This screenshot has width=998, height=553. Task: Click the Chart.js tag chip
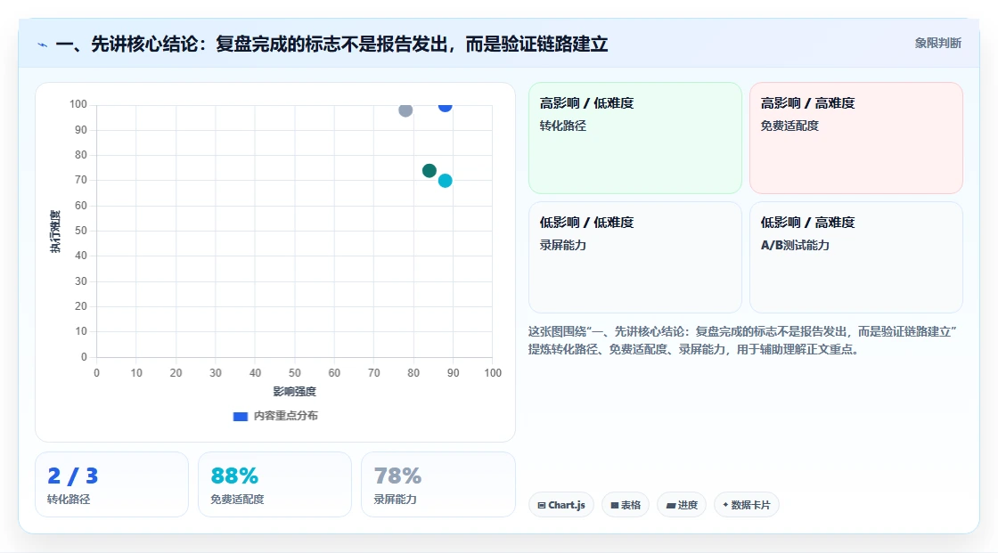click(561, 505)
